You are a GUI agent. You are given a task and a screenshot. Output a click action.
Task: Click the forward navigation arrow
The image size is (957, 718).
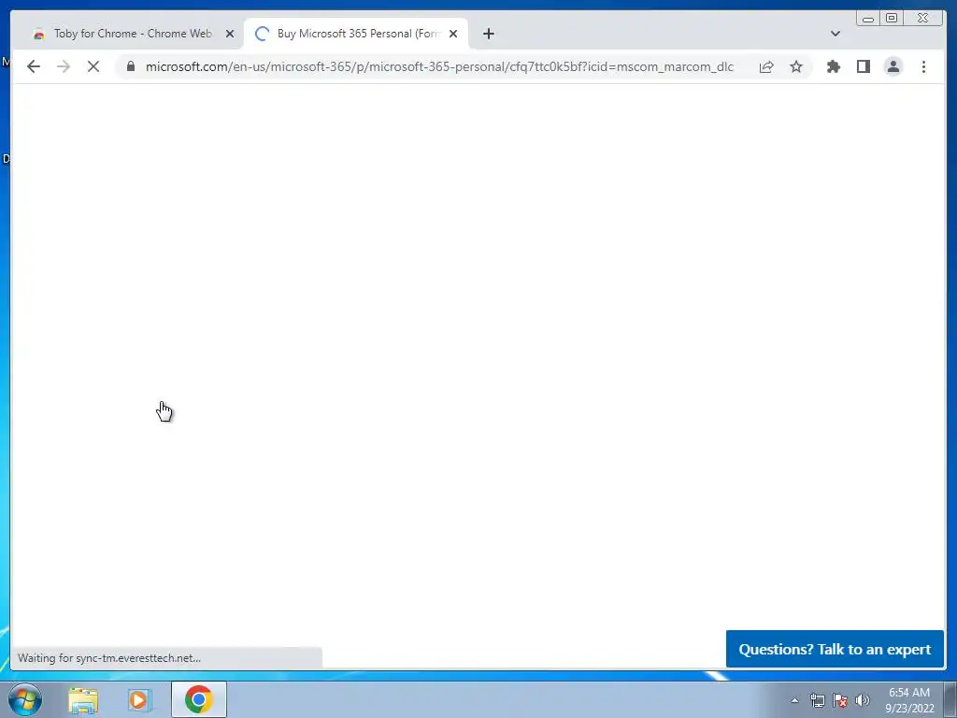(64, 66)
